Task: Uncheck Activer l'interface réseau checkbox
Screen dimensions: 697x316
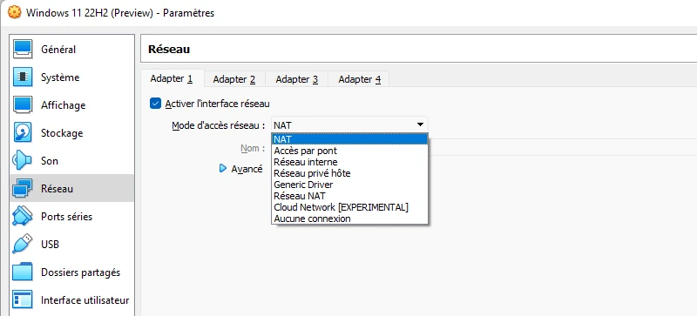Action: (155, 104)
